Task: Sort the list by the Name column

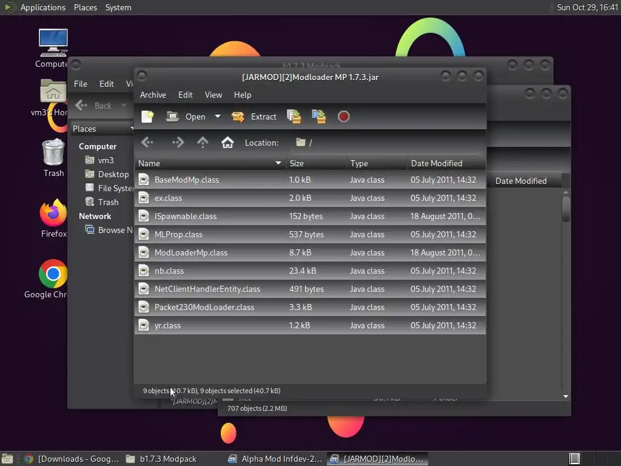Action: point(210,163)
